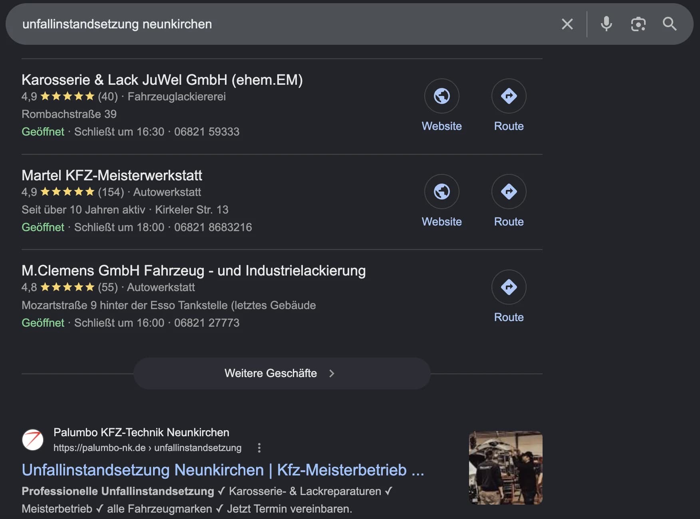Viewport: 700px width, 519px height.
Task: Click the 'Schließt um 18:00' closing time text
Action: click(x=119, y=228)
